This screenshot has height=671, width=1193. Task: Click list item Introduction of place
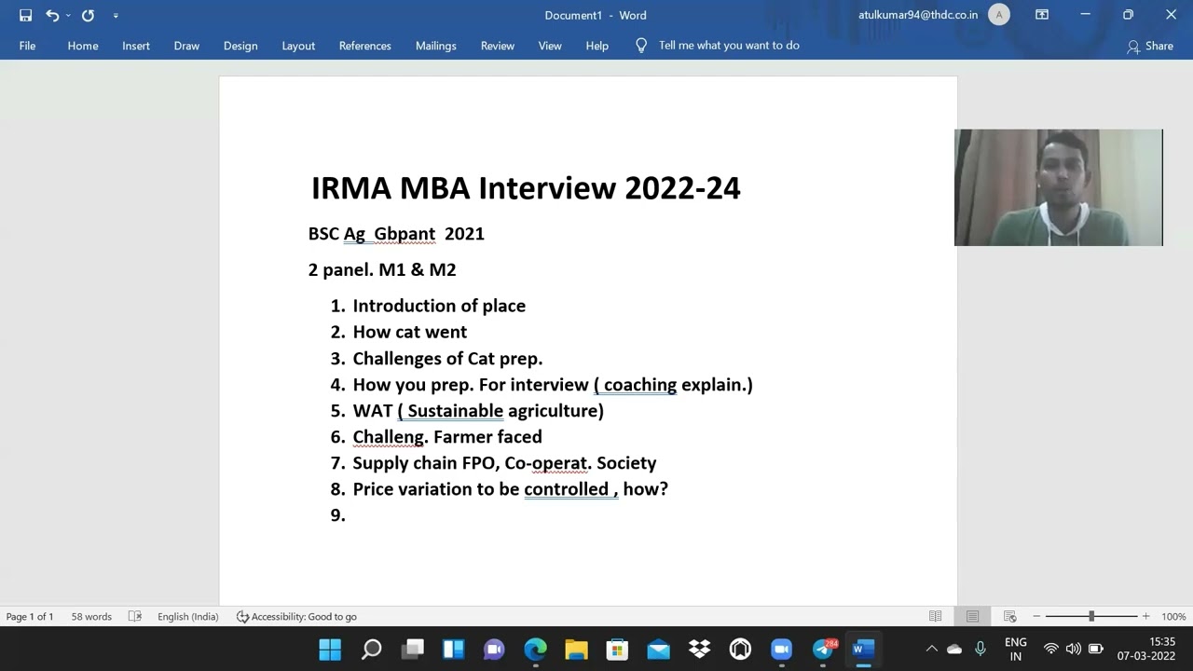[439, 306]
